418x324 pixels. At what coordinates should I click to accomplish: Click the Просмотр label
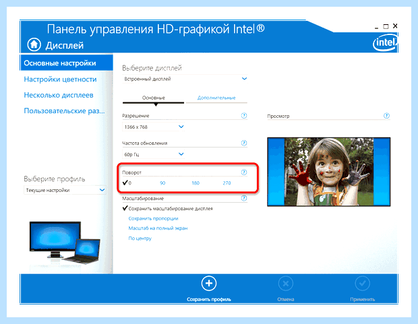pos(278,116)
